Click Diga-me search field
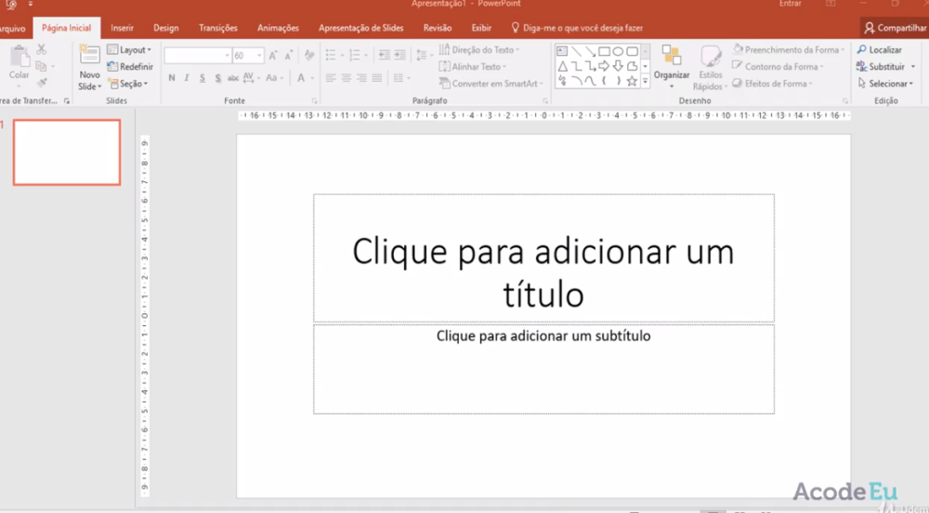The image size is (929, 513). (577, 28)
